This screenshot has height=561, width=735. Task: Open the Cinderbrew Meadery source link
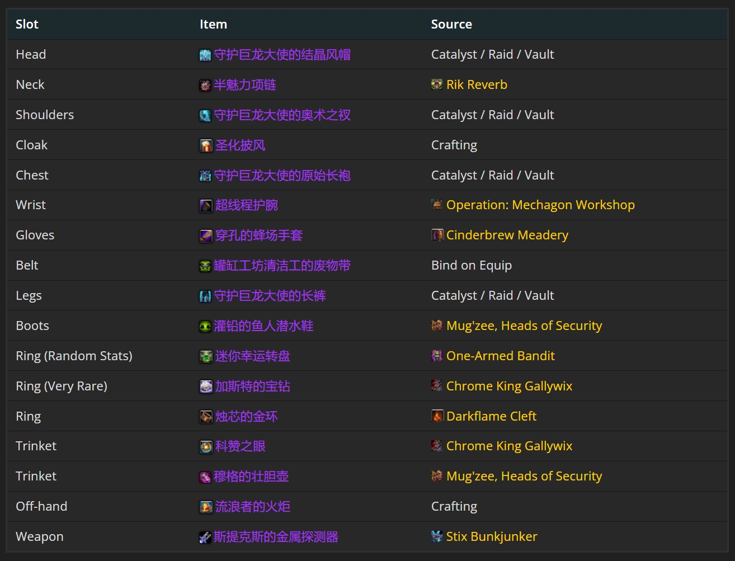point(507,235)
